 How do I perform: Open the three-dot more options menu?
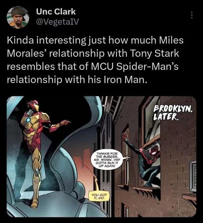(192, 15)
